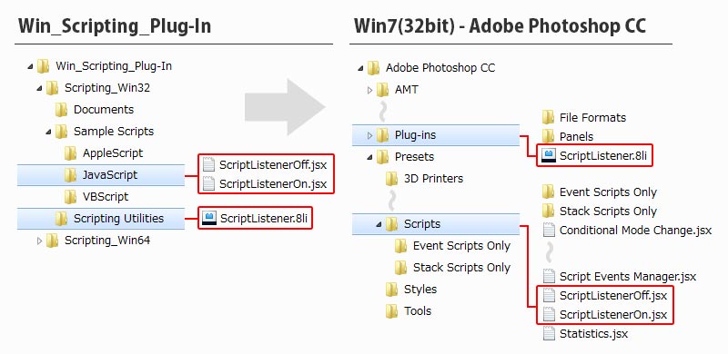The height and width of the screenshot is (354, 728).
Task: Select the Plug-ins folder row
Action: pos(436,135)
